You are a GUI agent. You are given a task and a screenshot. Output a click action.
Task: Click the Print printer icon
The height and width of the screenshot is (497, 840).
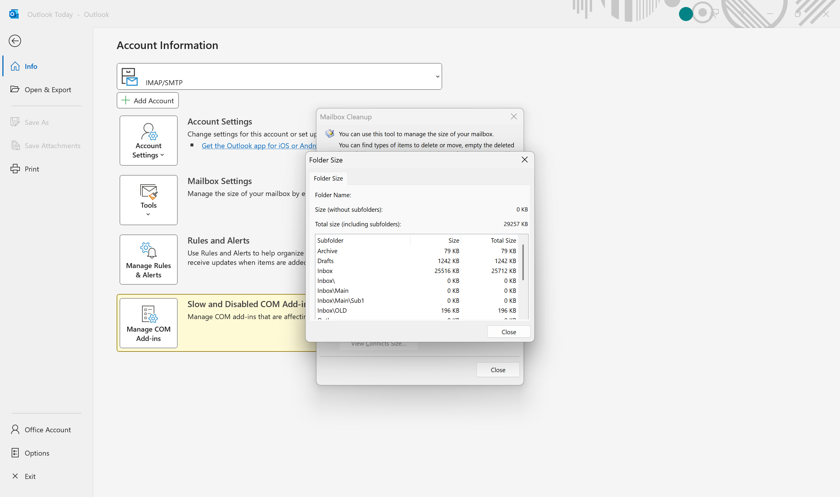click(x=15, y=169)
